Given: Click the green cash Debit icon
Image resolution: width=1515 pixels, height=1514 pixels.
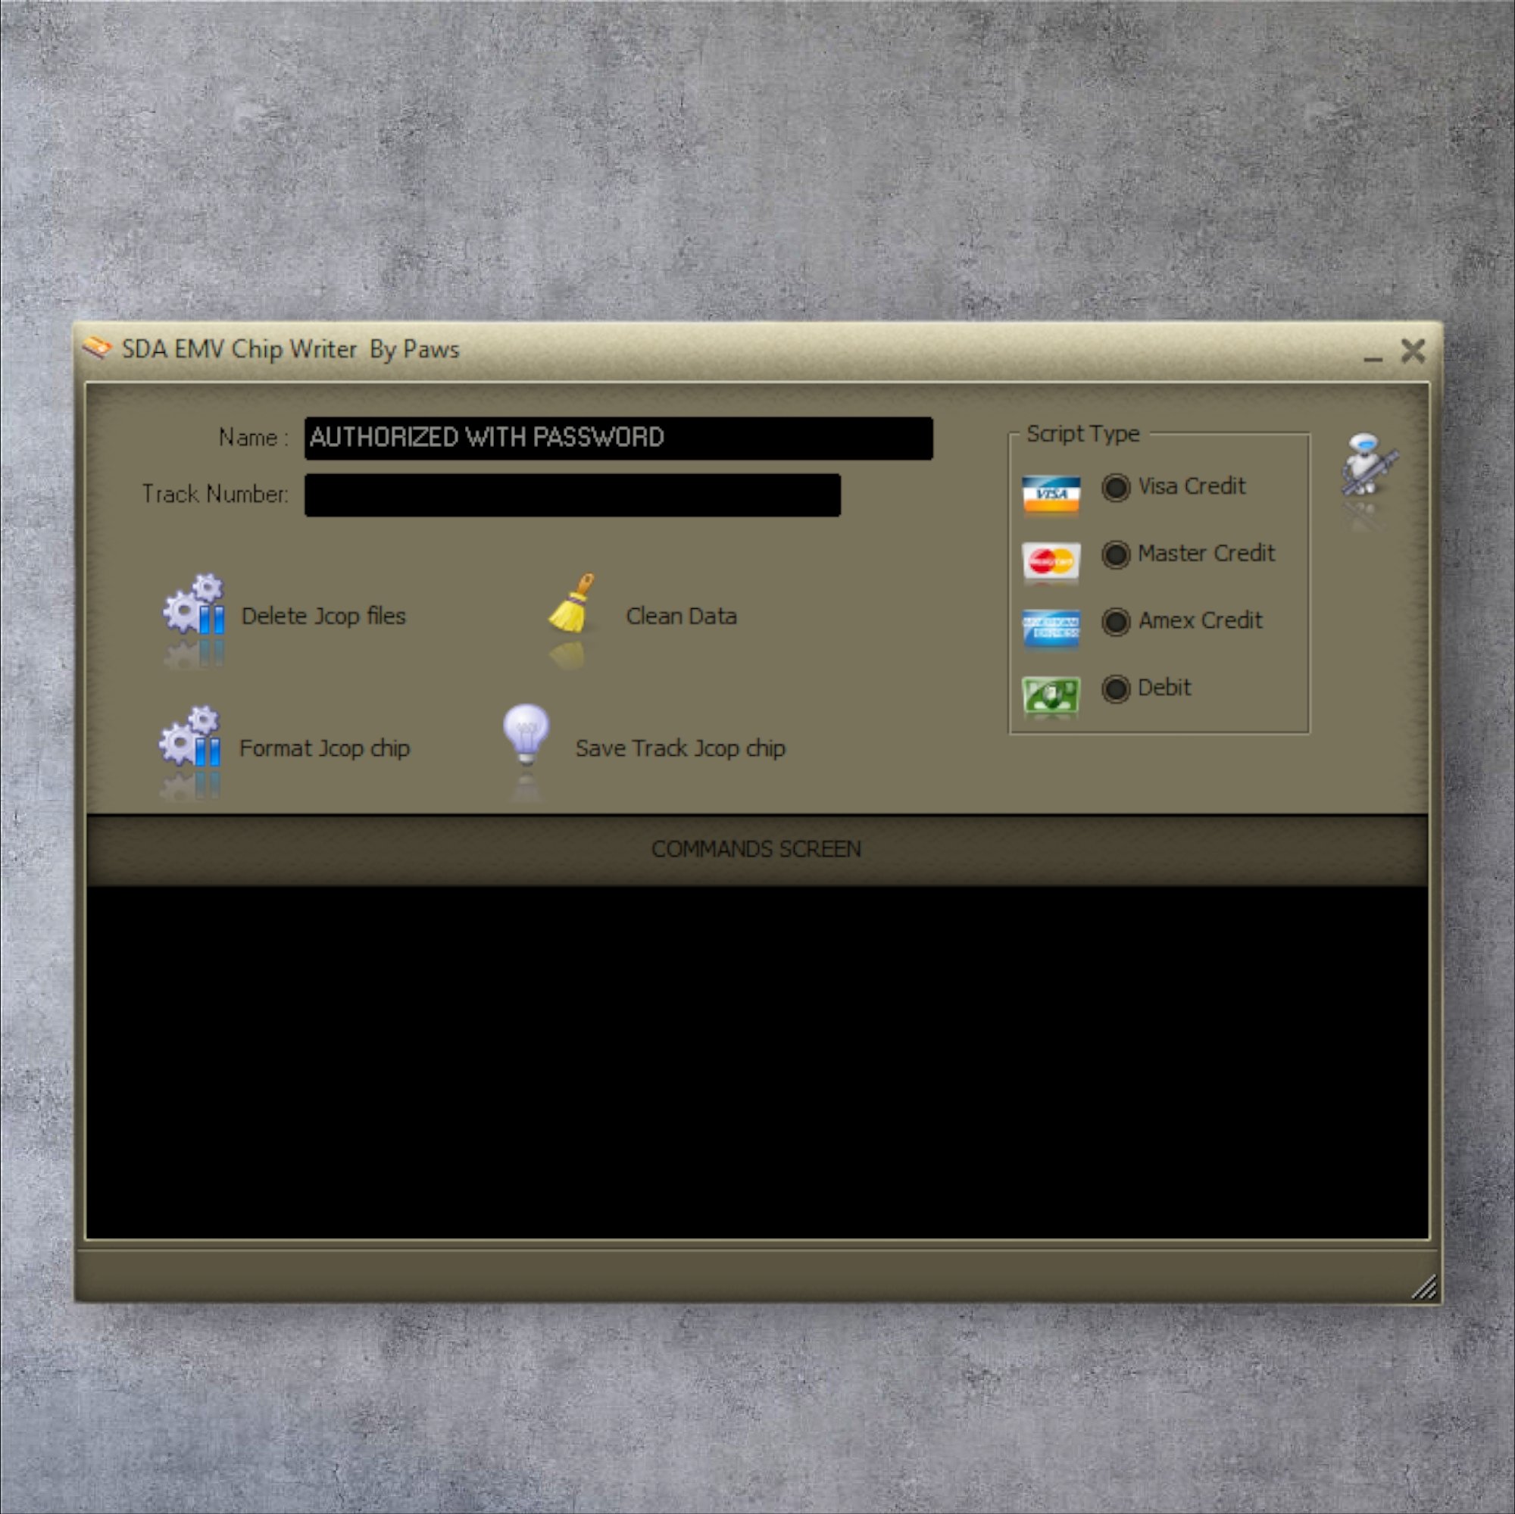Looking at the screenshot, I should click(1051, 695).
